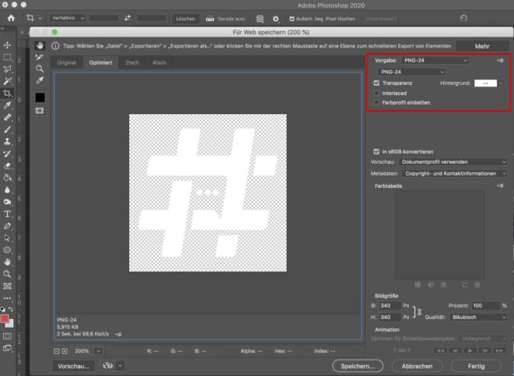Open the Vorschau Dokumentprofil verwenden dropdown
This screenshot has height=376, width=514.
coord(452,162)
